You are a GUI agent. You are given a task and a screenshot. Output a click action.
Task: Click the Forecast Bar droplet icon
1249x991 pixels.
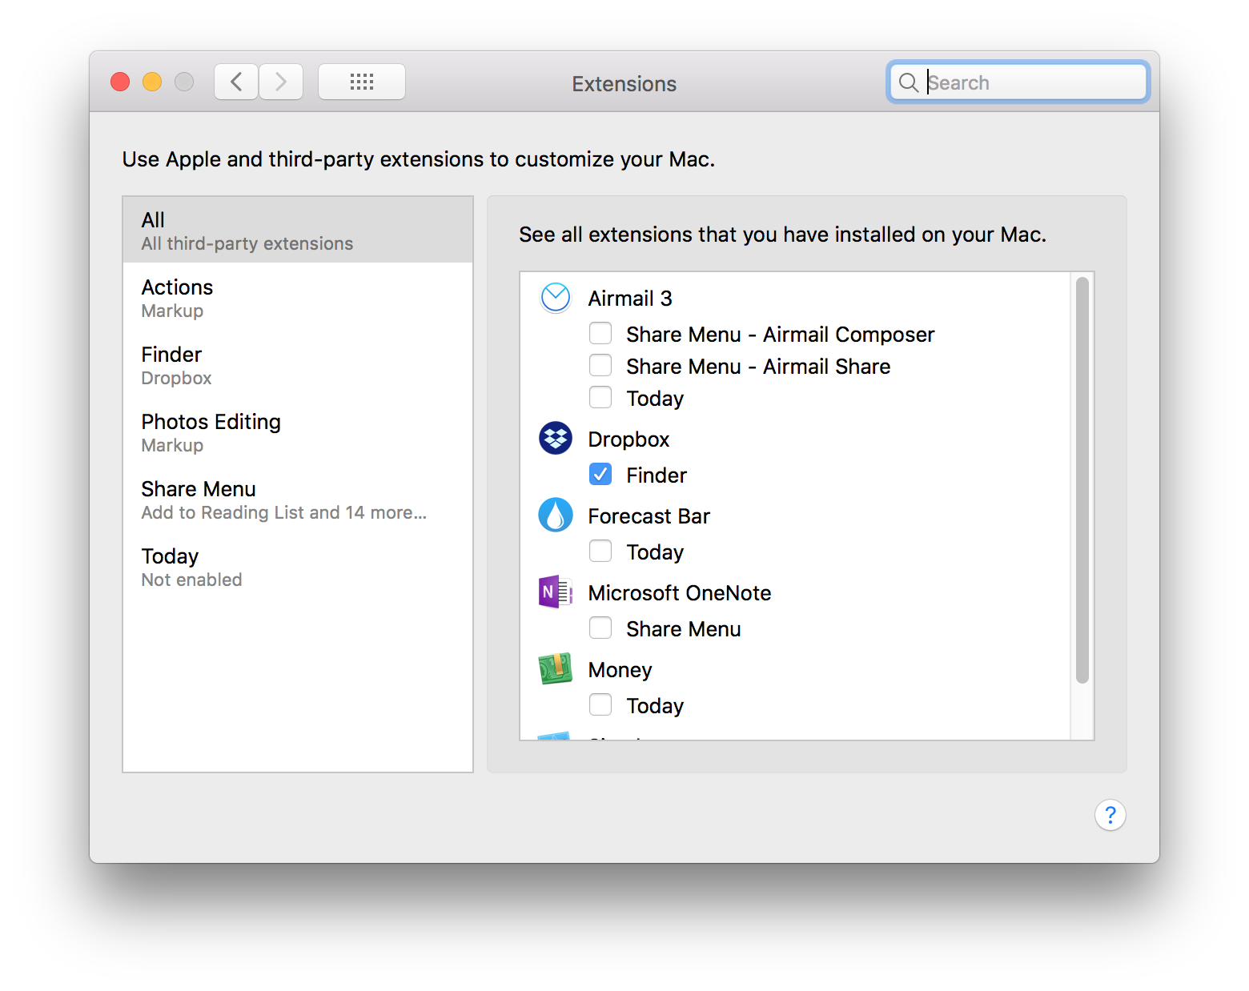tap(555, 515)
